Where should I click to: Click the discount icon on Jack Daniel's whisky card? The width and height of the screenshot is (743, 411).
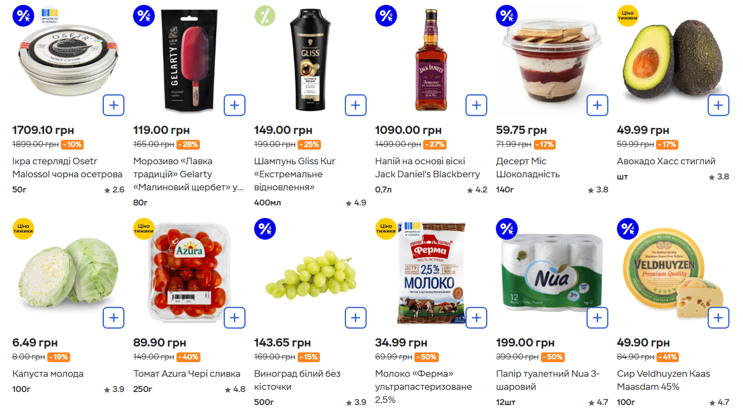[x=386, y=15]
